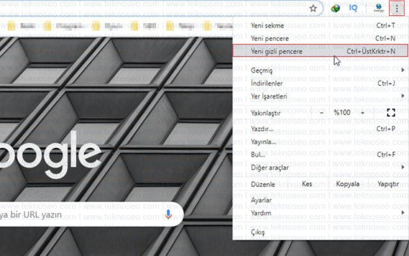Select Yazdır... from the menu
Viewport: 409px width, 256px height.
point(320,129)
